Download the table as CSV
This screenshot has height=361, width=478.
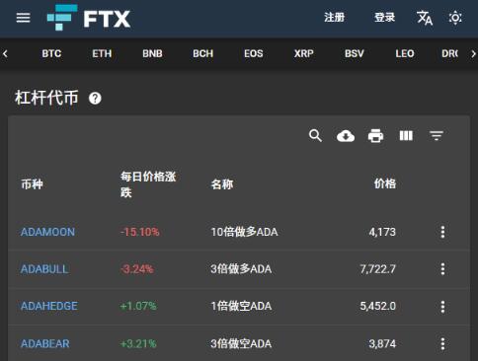coord(346,136)
